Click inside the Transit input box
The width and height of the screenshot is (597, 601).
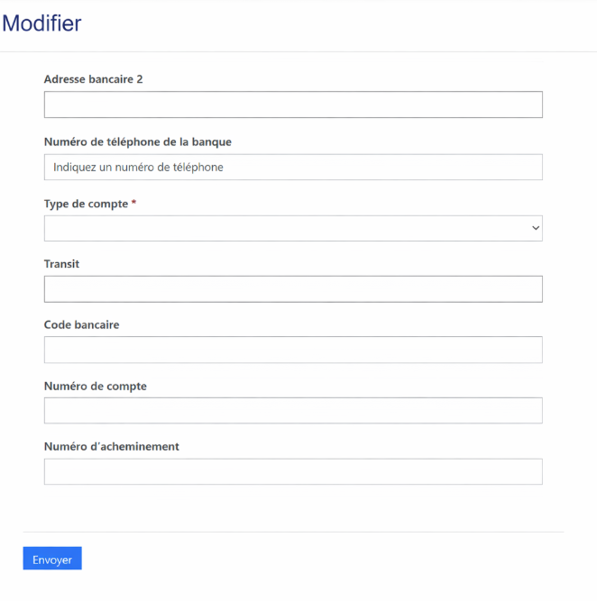pyautogui.click(x=293, y=289)
